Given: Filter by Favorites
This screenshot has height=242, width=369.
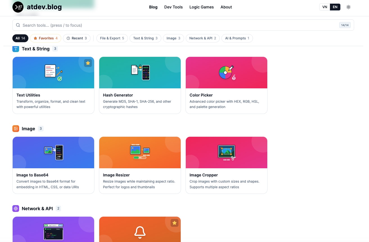Looking at the screenshot, I should (46, 38).
